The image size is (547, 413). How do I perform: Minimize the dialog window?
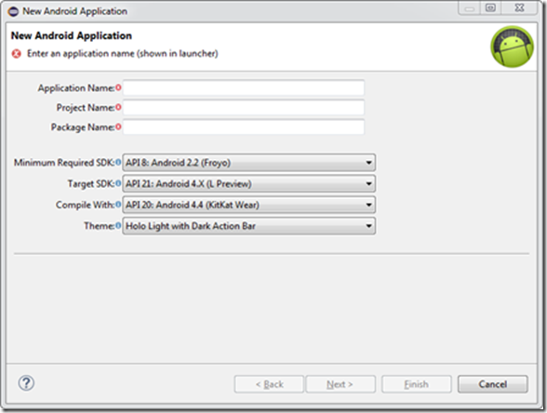pyautogui.click(x=470, y=8)
